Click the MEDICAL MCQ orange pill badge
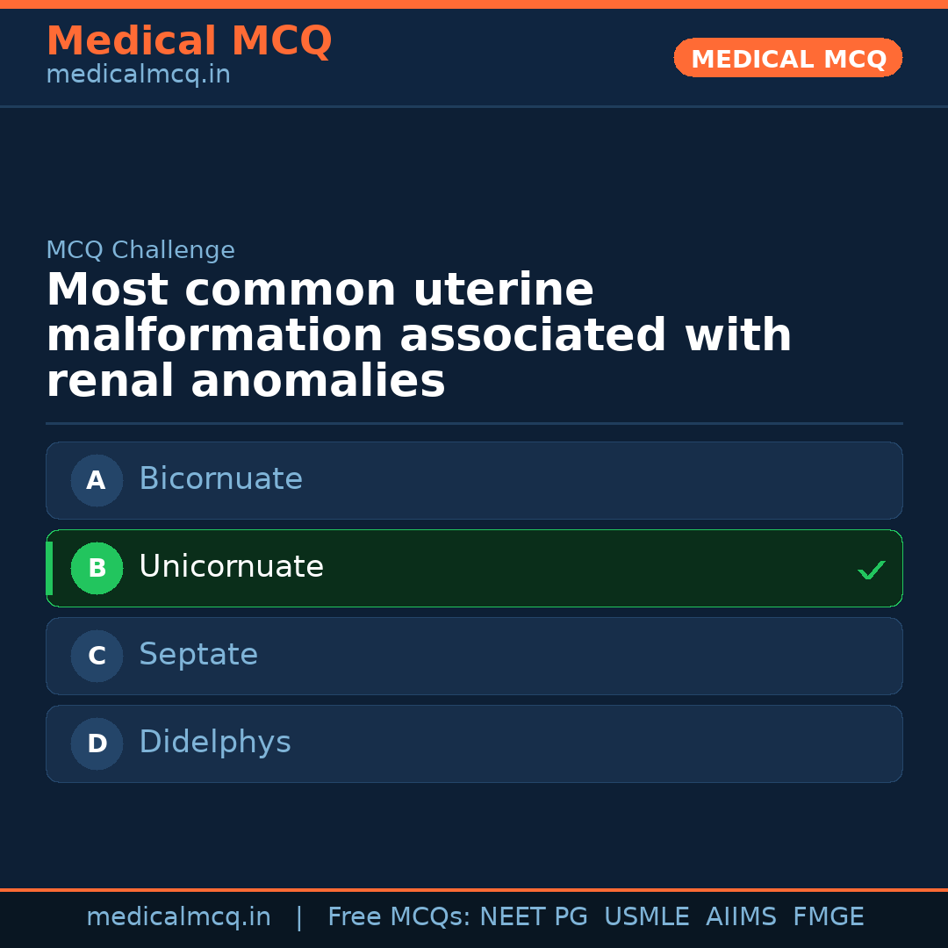 [787, 58]
